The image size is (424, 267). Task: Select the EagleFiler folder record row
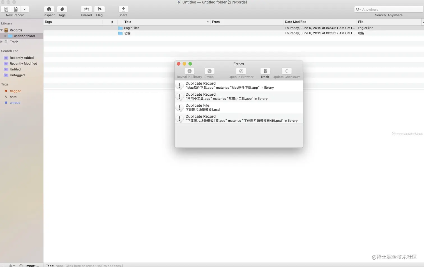(x=234, y=28)
